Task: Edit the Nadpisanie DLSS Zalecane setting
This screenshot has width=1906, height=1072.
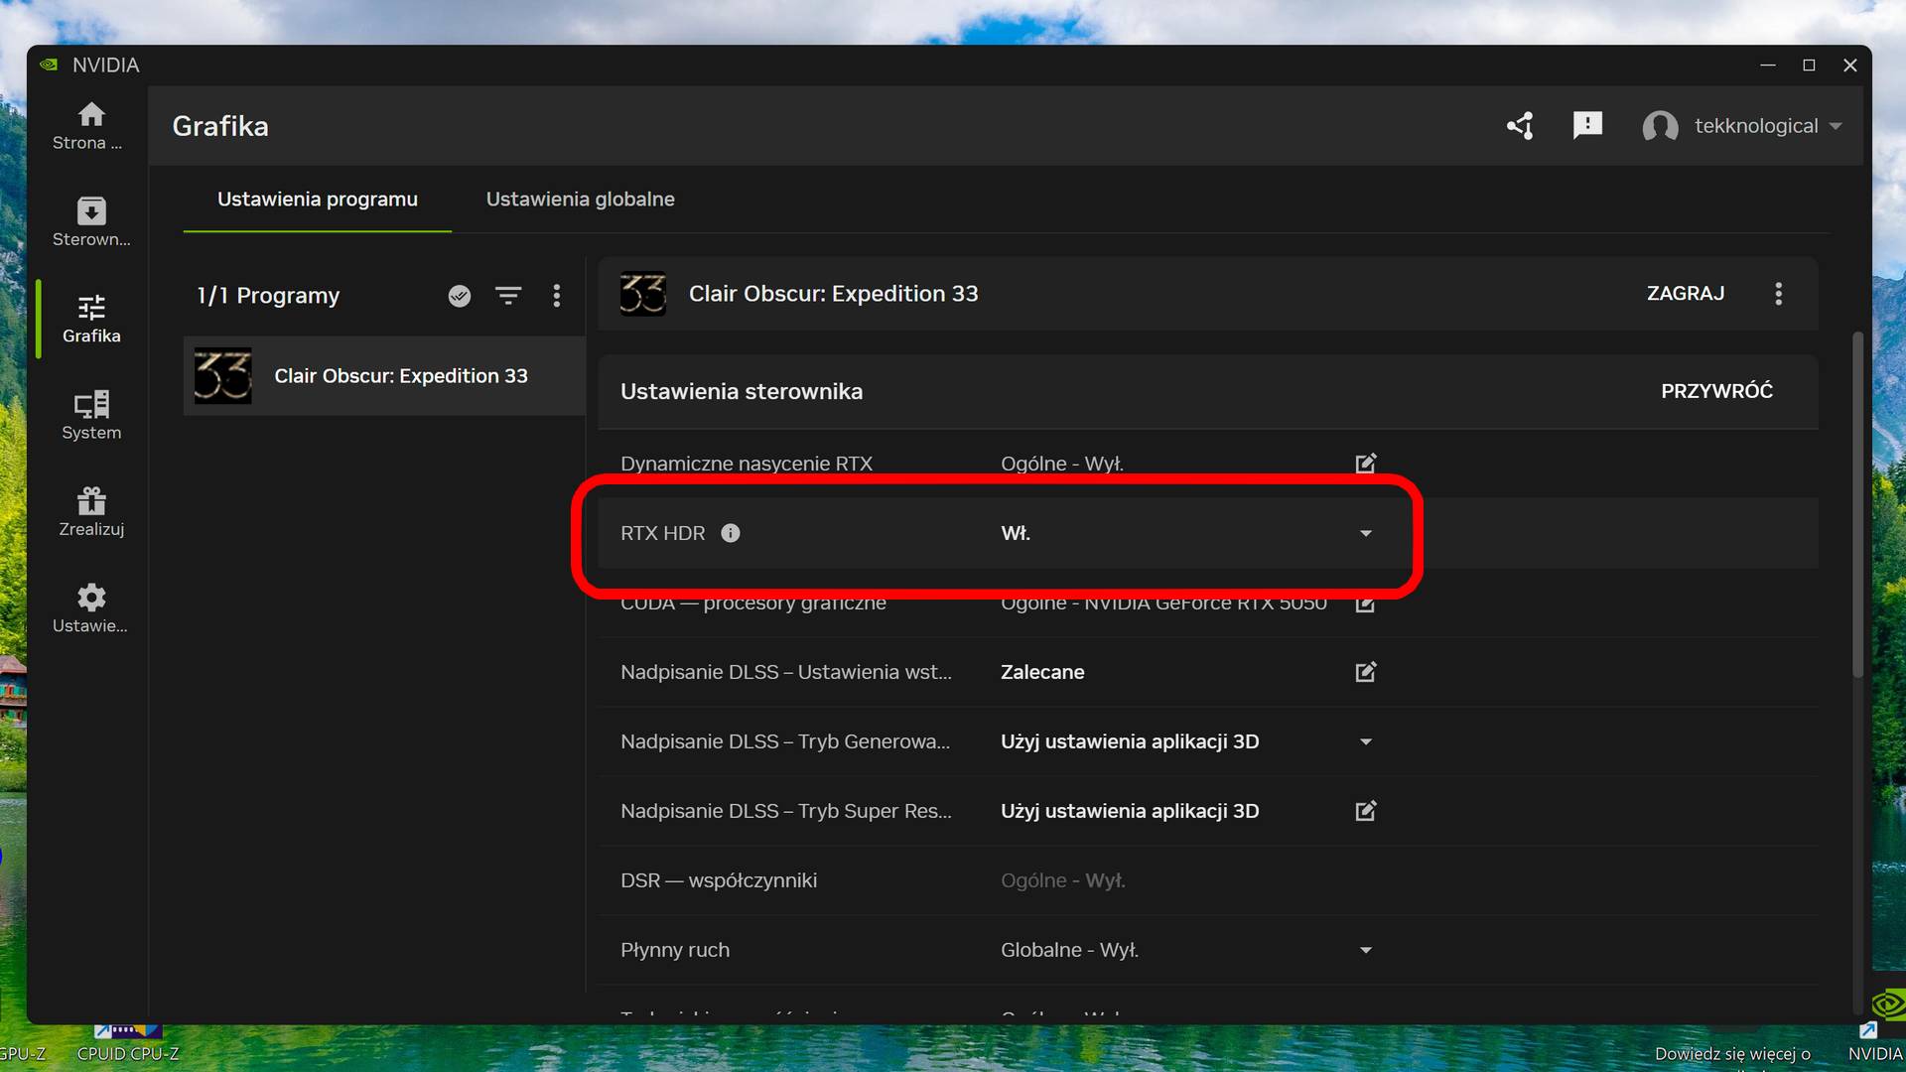Action: click(1365, 672)
